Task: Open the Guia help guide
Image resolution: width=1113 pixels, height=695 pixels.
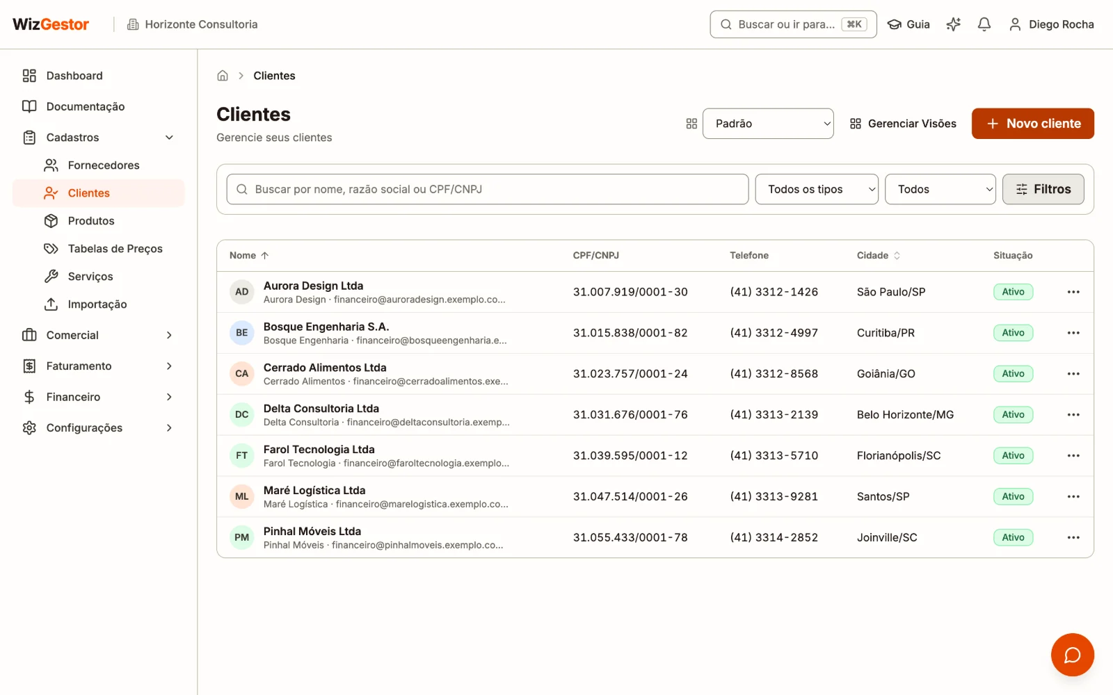Action: coord(908,24)
